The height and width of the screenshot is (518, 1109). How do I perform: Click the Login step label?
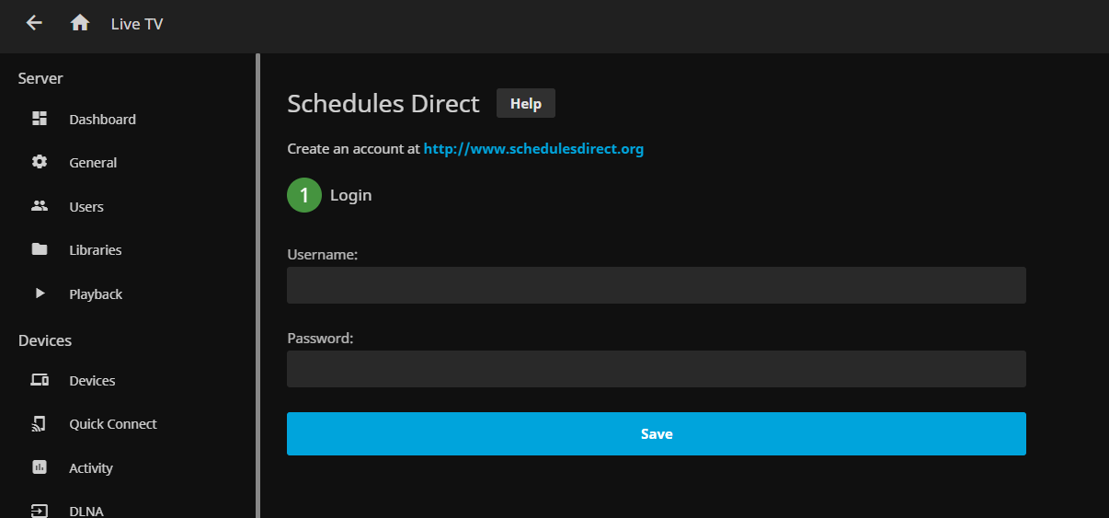point(350,195)
